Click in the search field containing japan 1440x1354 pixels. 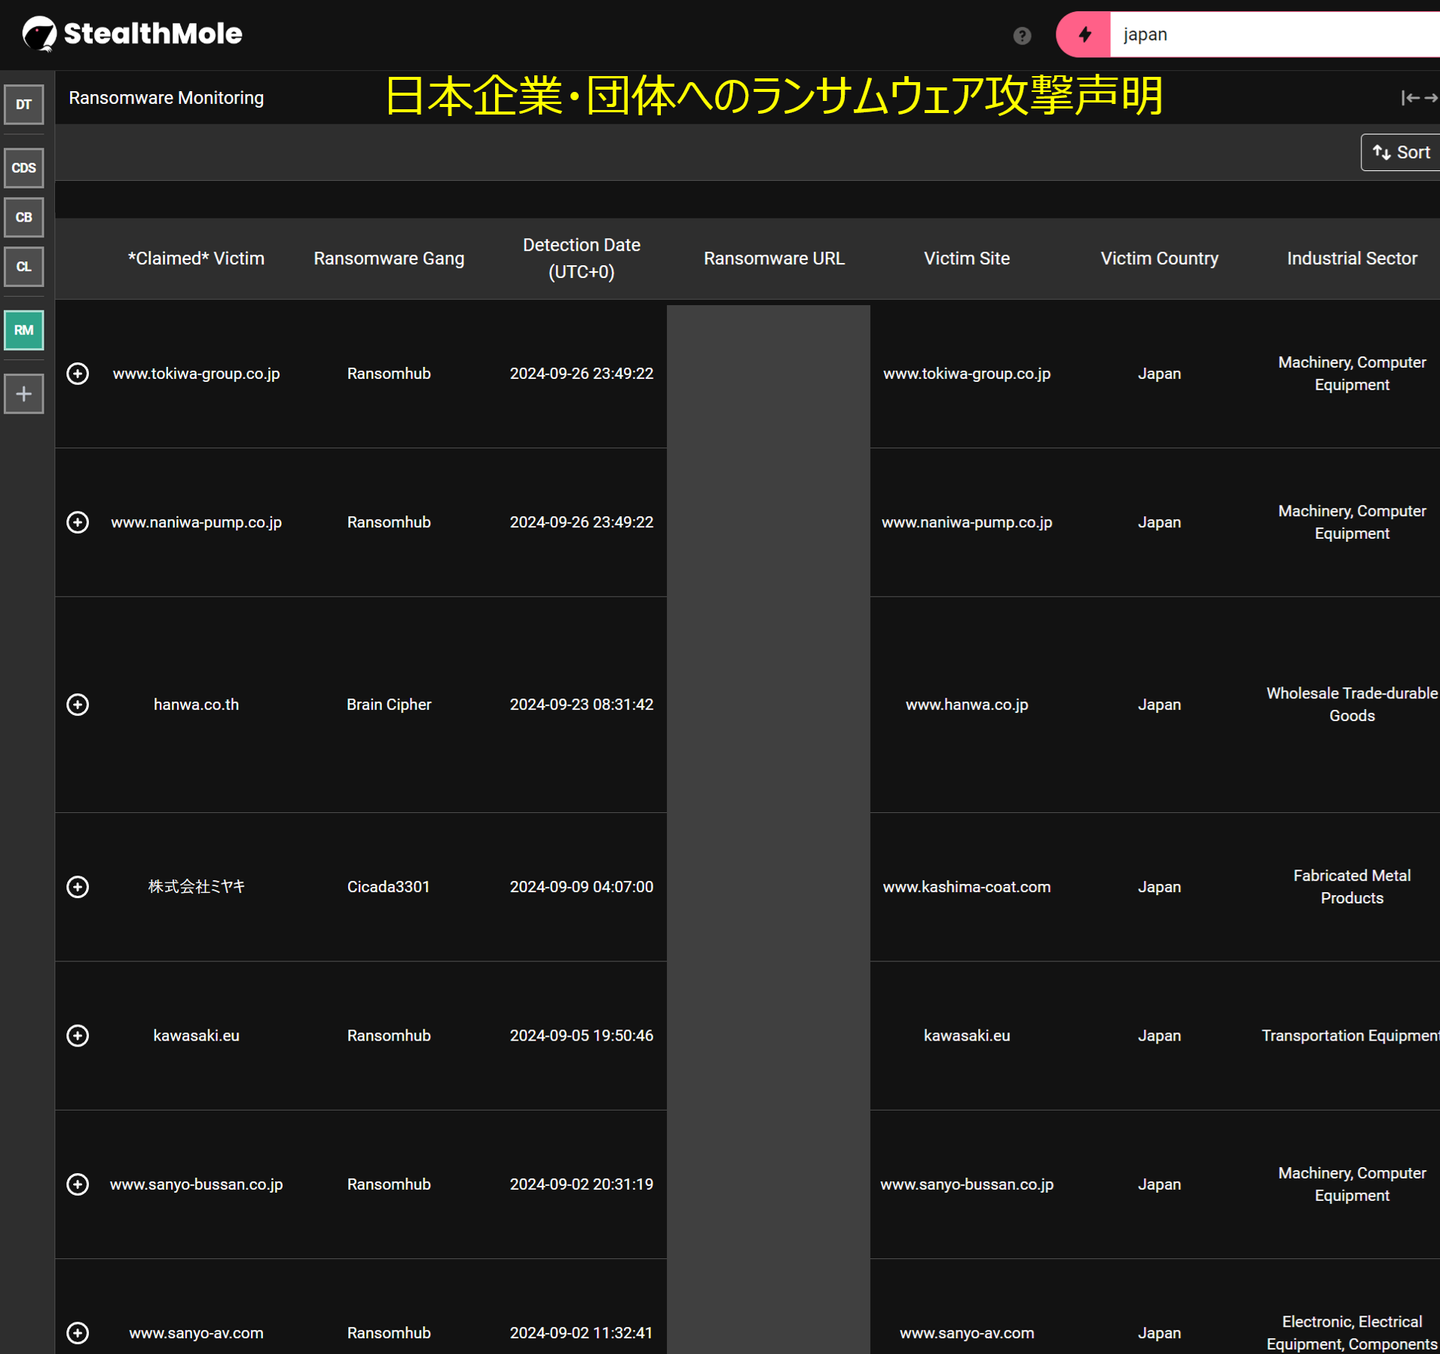tap(1275, 35)
